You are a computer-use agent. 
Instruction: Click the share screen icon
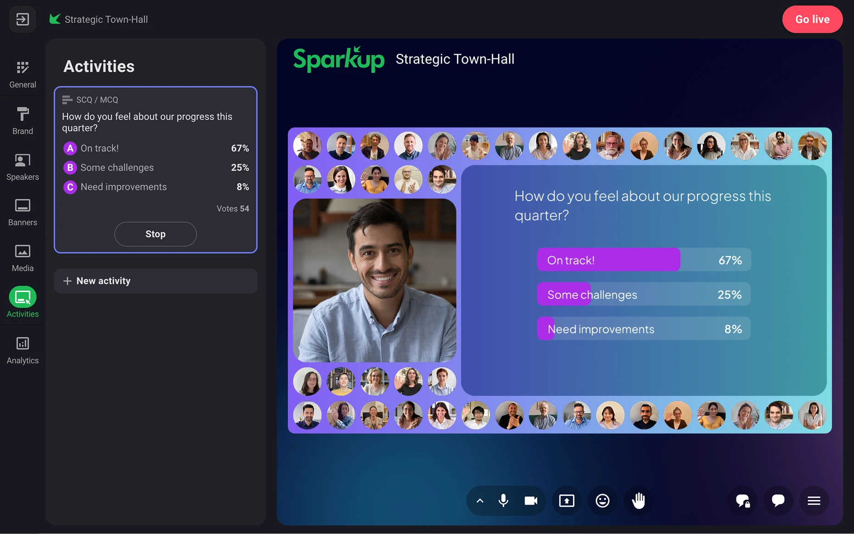tap(567, 501)
